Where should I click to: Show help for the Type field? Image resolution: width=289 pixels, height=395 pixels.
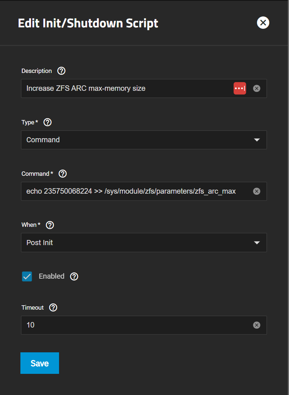47,122
